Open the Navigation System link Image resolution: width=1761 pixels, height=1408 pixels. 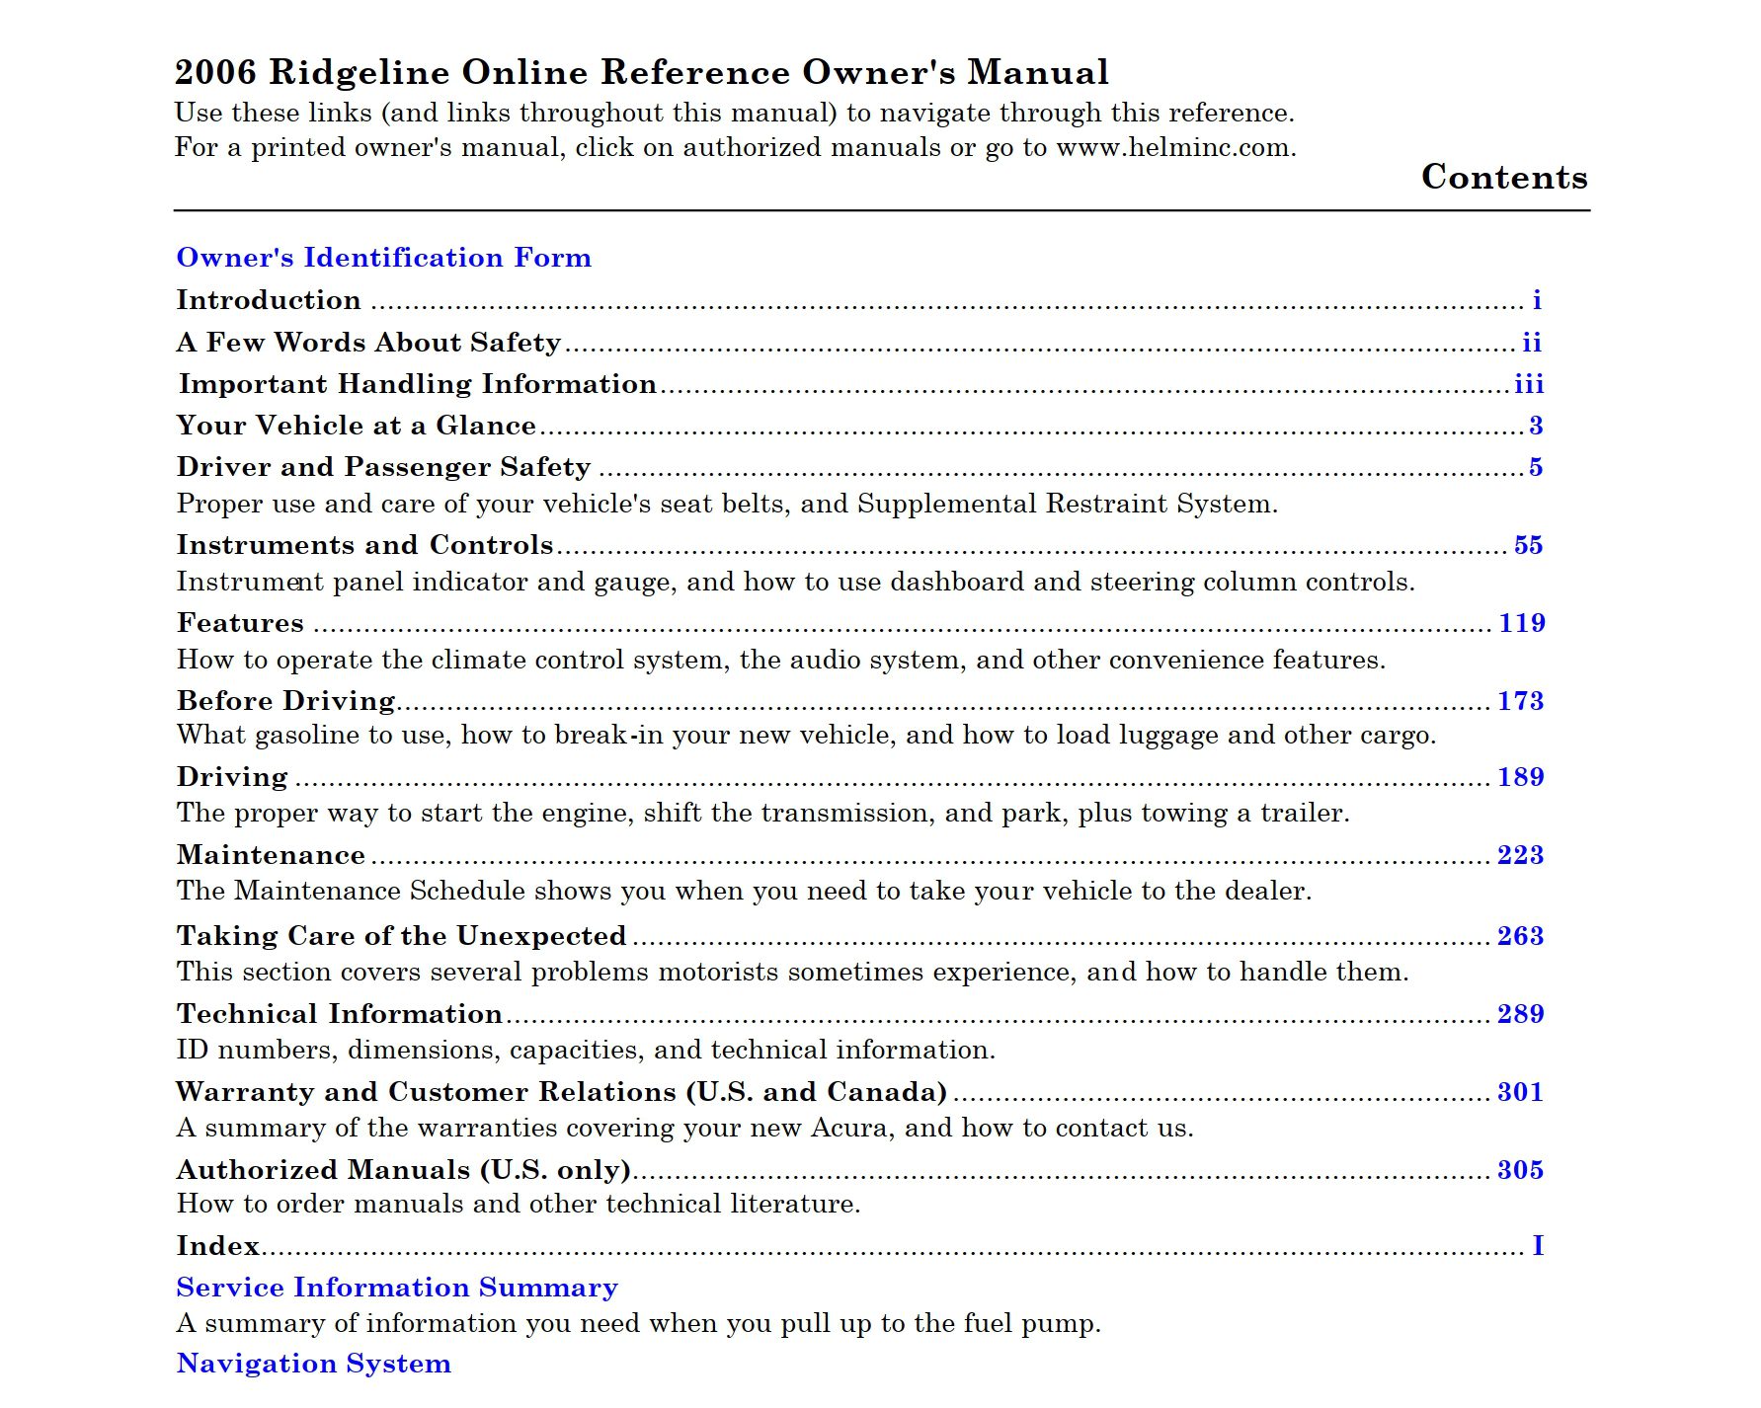tap(314, 1364)
